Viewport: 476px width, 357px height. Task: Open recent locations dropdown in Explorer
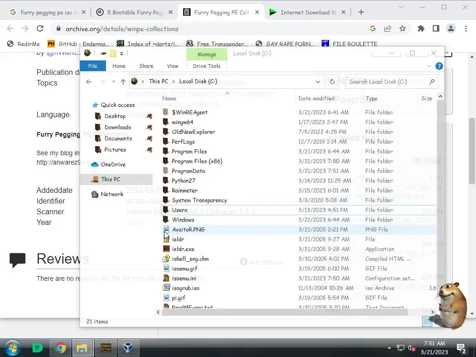point(113,82)
